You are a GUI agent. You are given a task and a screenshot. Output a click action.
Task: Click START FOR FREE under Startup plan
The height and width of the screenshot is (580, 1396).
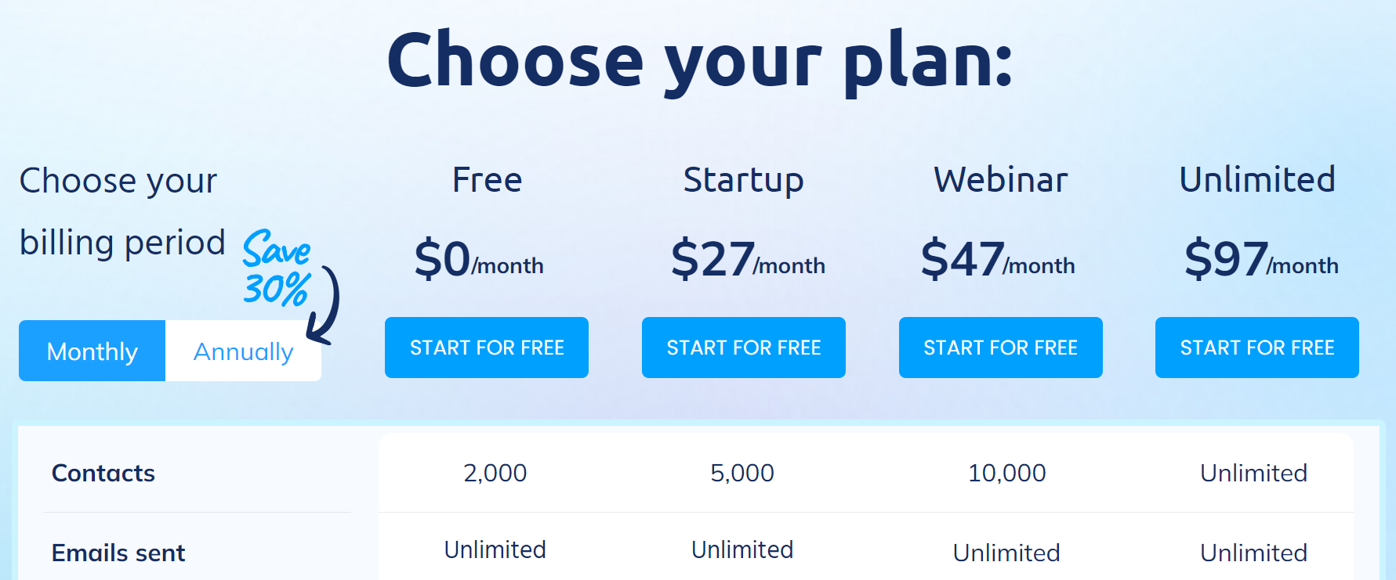pos(744,348)
